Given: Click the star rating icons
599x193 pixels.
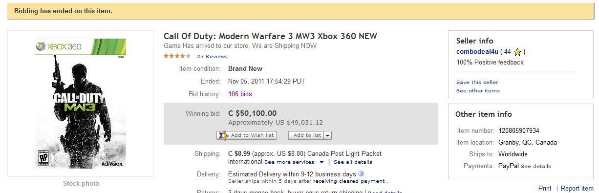Looking at the screenshot, I should pos(177,56).
